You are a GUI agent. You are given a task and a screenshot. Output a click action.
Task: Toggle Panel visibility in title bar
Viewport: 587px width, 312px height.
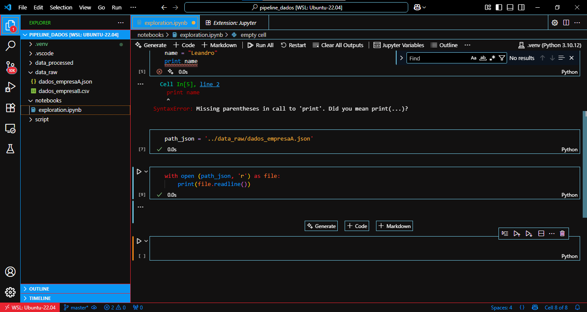(510, 7)
